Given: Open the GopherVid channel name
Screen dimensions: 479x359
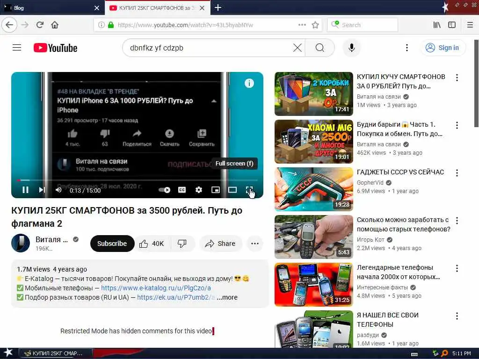Looking at the screenshot, I should pyautogui.click(x=370, y=183).
